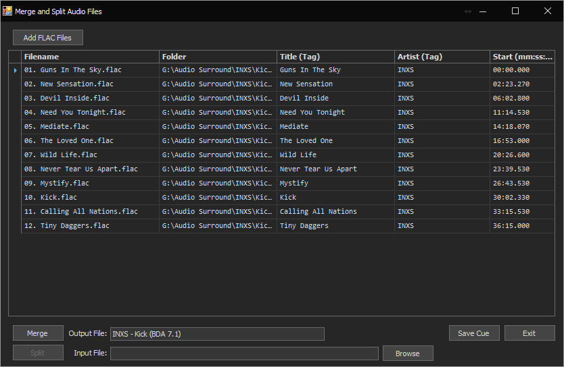Click into the Output File text field

(x=216, y=334)
